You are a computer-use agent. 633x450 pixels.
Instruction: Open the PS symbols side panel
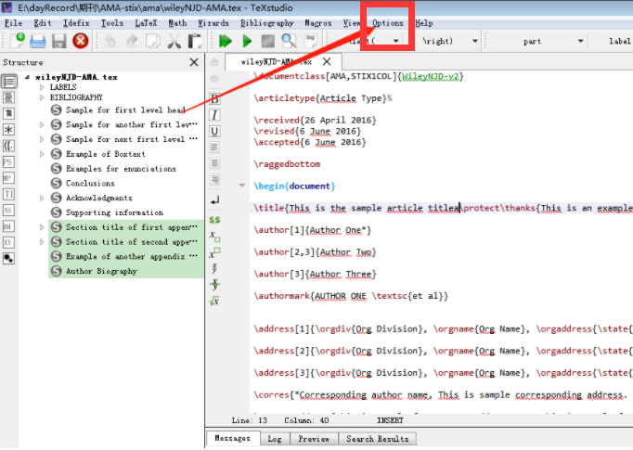tap(8, 161)
